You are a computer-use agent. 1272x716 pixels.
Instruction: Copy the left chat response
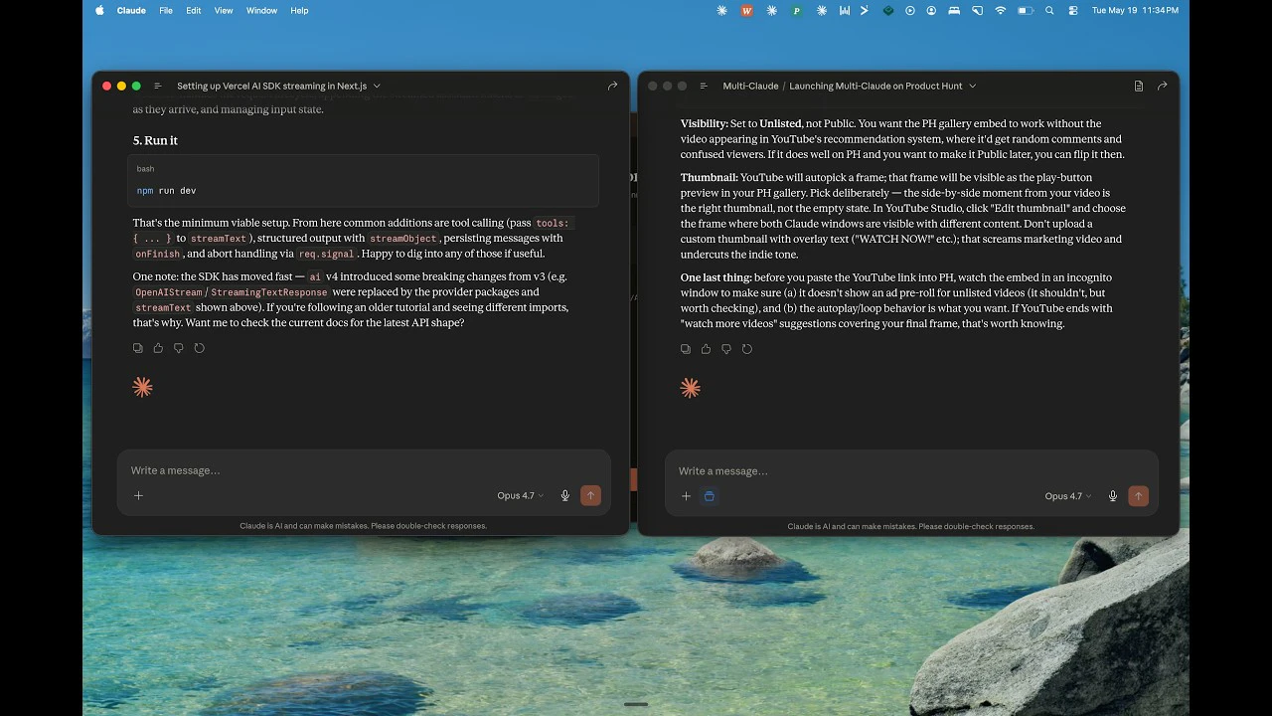[138, 348]
